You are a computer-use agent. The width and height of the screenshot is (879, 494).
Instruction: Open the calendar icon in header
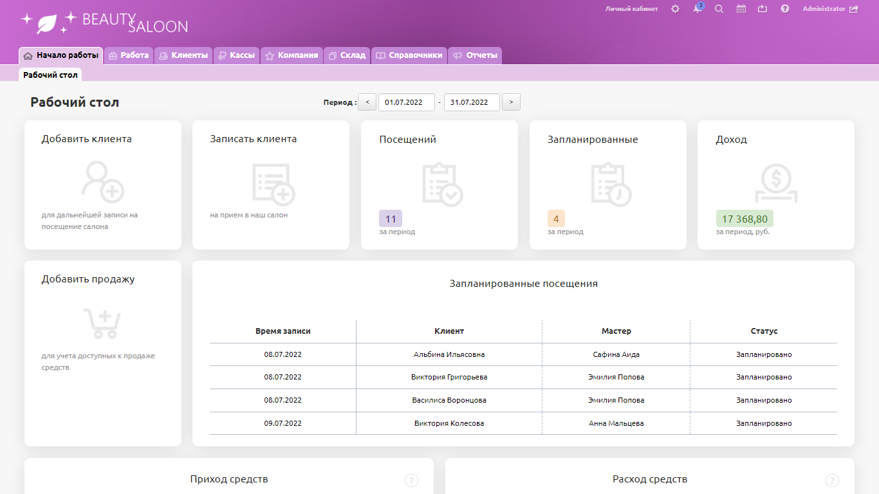(x=741, y=9)
